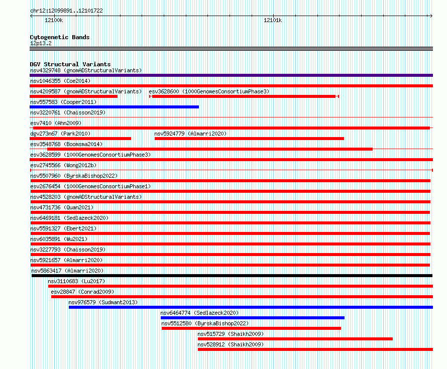Click the 12p13.2 cytogenetic band bar
The width and height of the screenshot is (447, 369).
[231, 49]
